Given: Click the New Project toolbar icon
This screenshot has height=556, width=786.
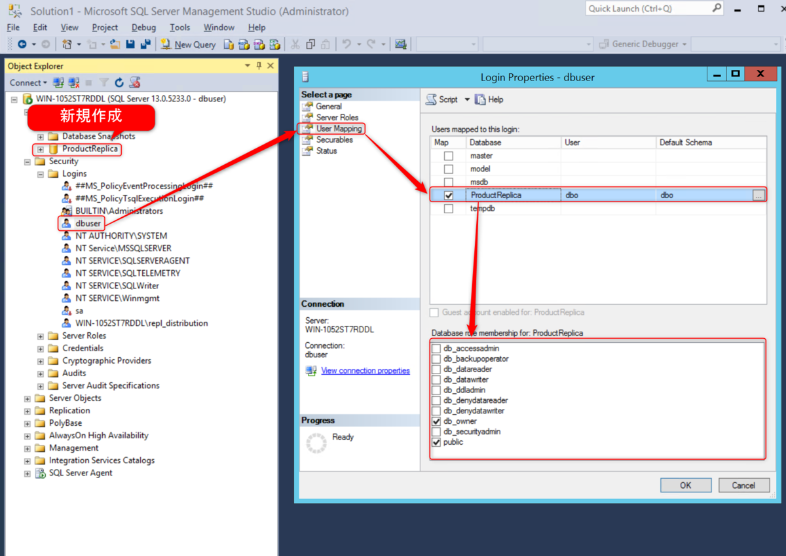Looking at the screenshot, I should tap(67, 44).
